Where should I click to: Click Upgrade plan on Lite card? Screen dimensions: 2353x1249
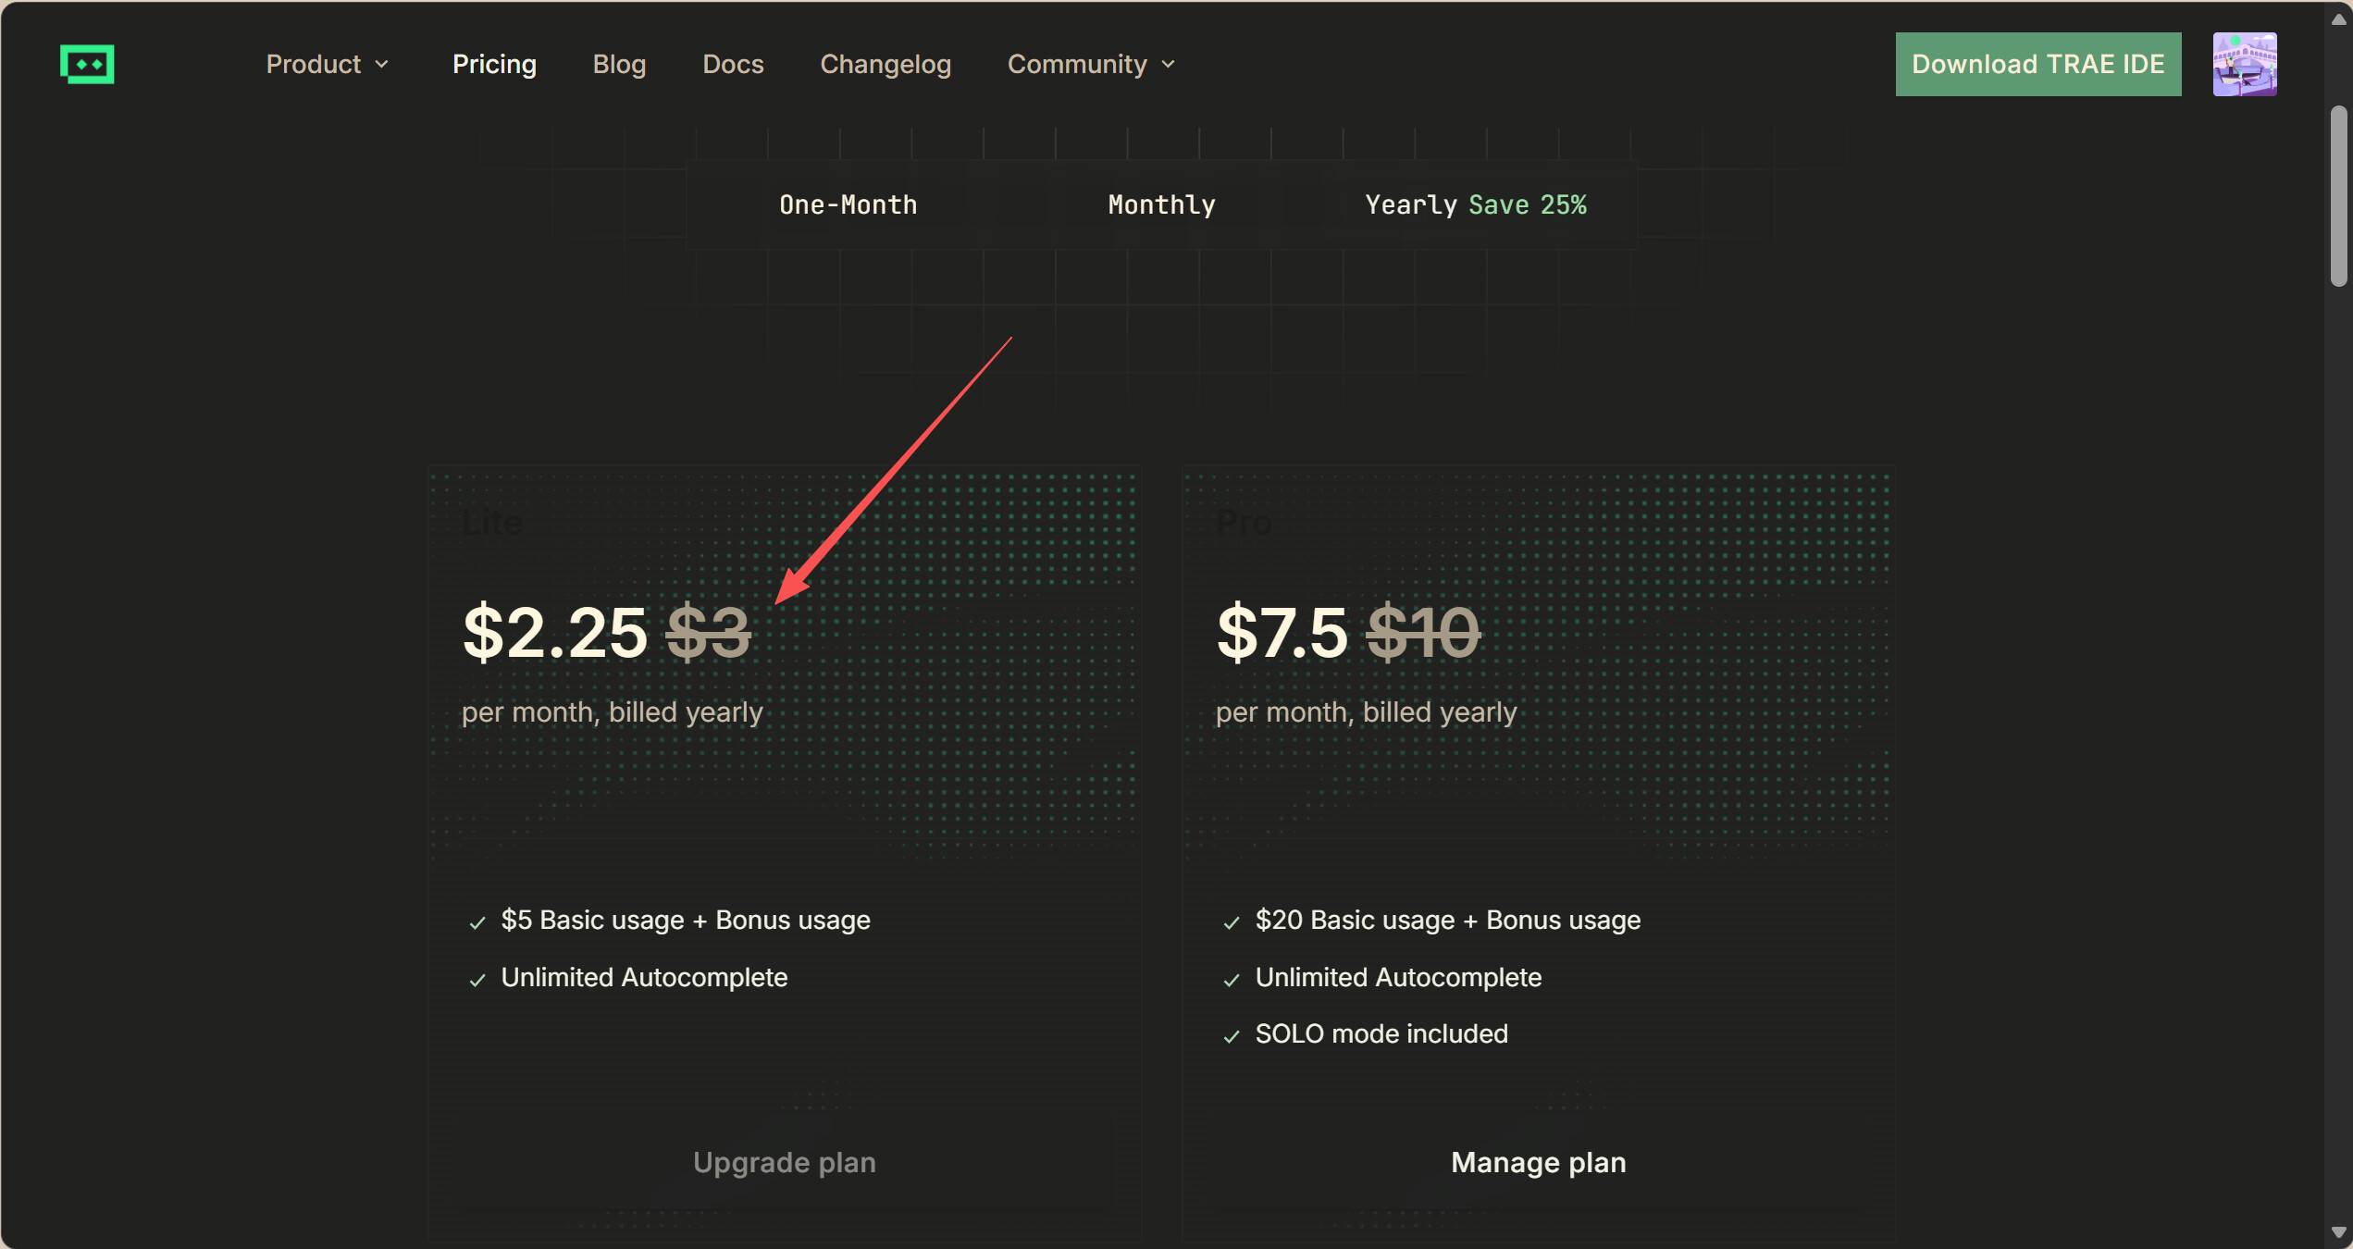784,1162
